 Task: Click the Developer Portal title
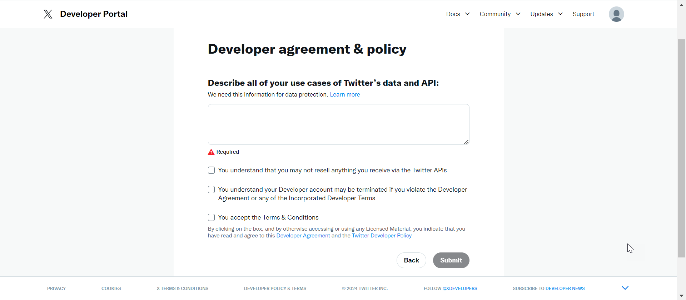94,14
